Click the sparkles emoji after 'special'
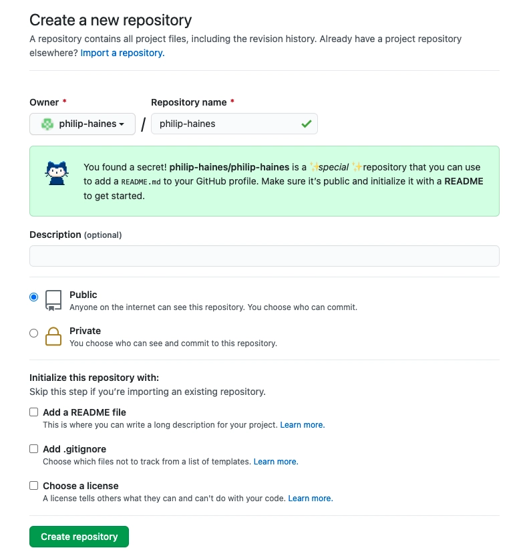 click(x=357, y=167)
